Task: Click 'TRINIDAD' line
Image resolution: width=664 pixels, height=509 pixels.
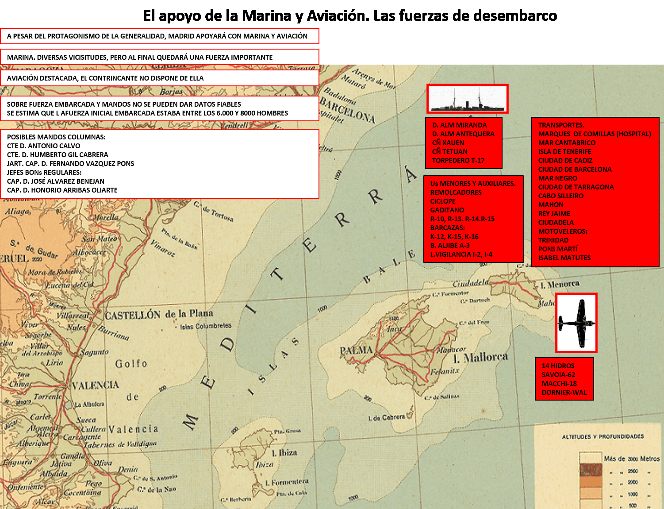Action: click(553, 240)
